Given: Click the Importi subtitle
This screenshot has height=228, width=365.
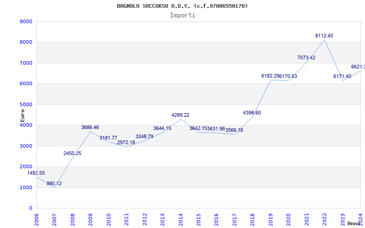Looking at the screenshot, I should [x=182, y=16].
